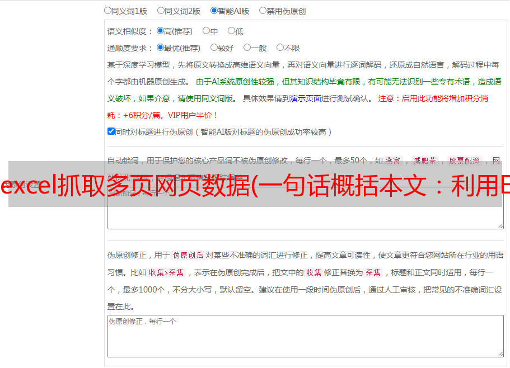Click the 减肥茶 example keyword tag
This screenshot has height=368, width=510.
pos(424,161)
